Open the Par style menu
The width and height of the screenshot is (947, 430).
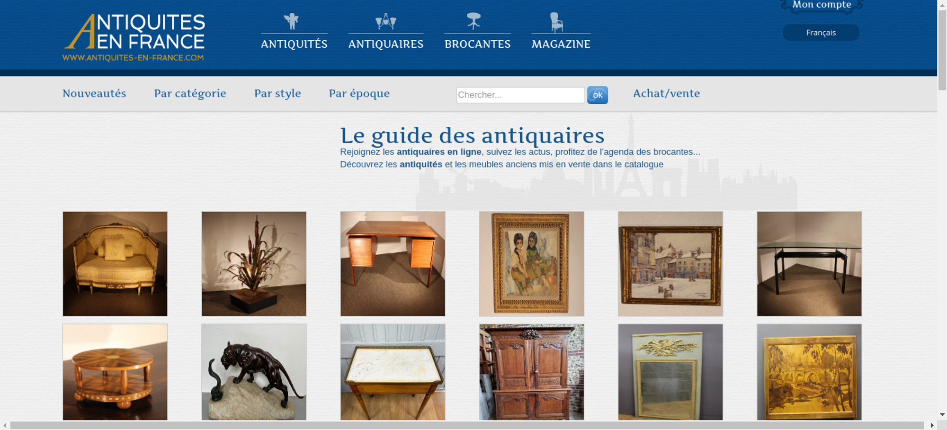coord(277,94)
